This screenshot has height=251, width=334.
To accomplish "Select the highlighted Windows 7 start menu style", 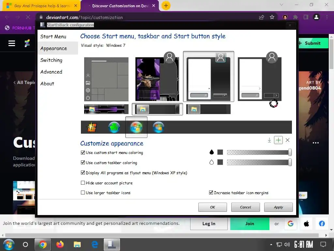I will (208, 76).
